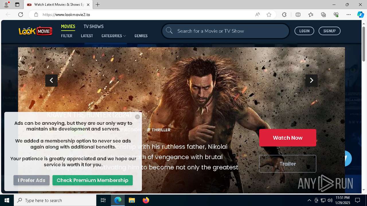The width and height of the screenshot is (367, 206).
Task: Open the FILTER menu item
Action: (x=67, y=36)
